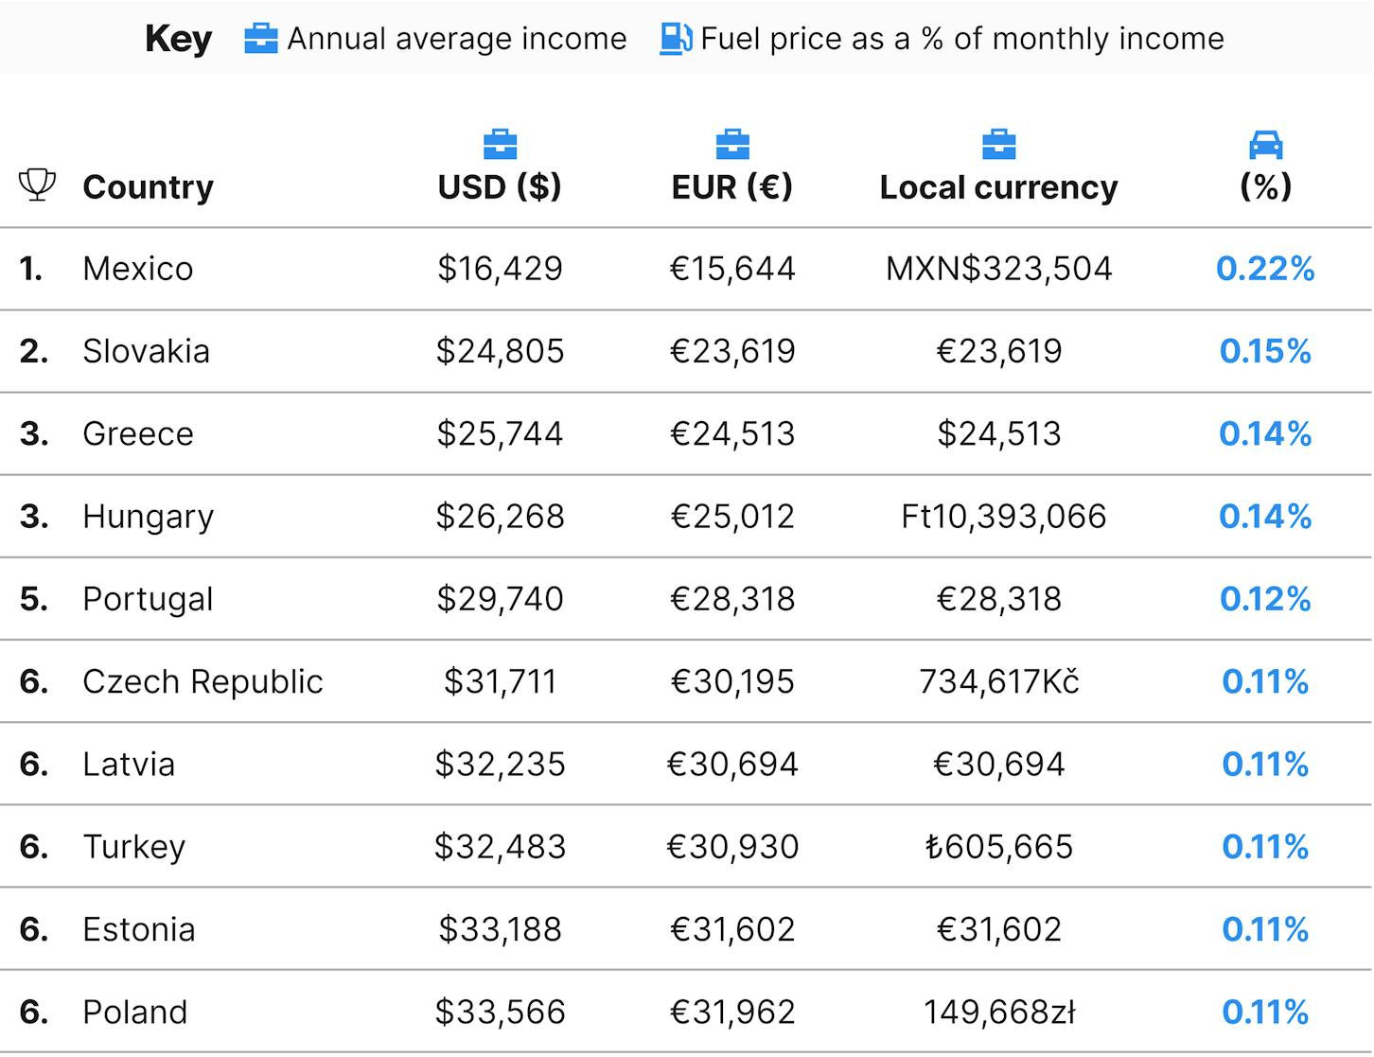Select the Portugal country name
The width and height of the screenshot is (1374, 1057).
tap(148, 599)
